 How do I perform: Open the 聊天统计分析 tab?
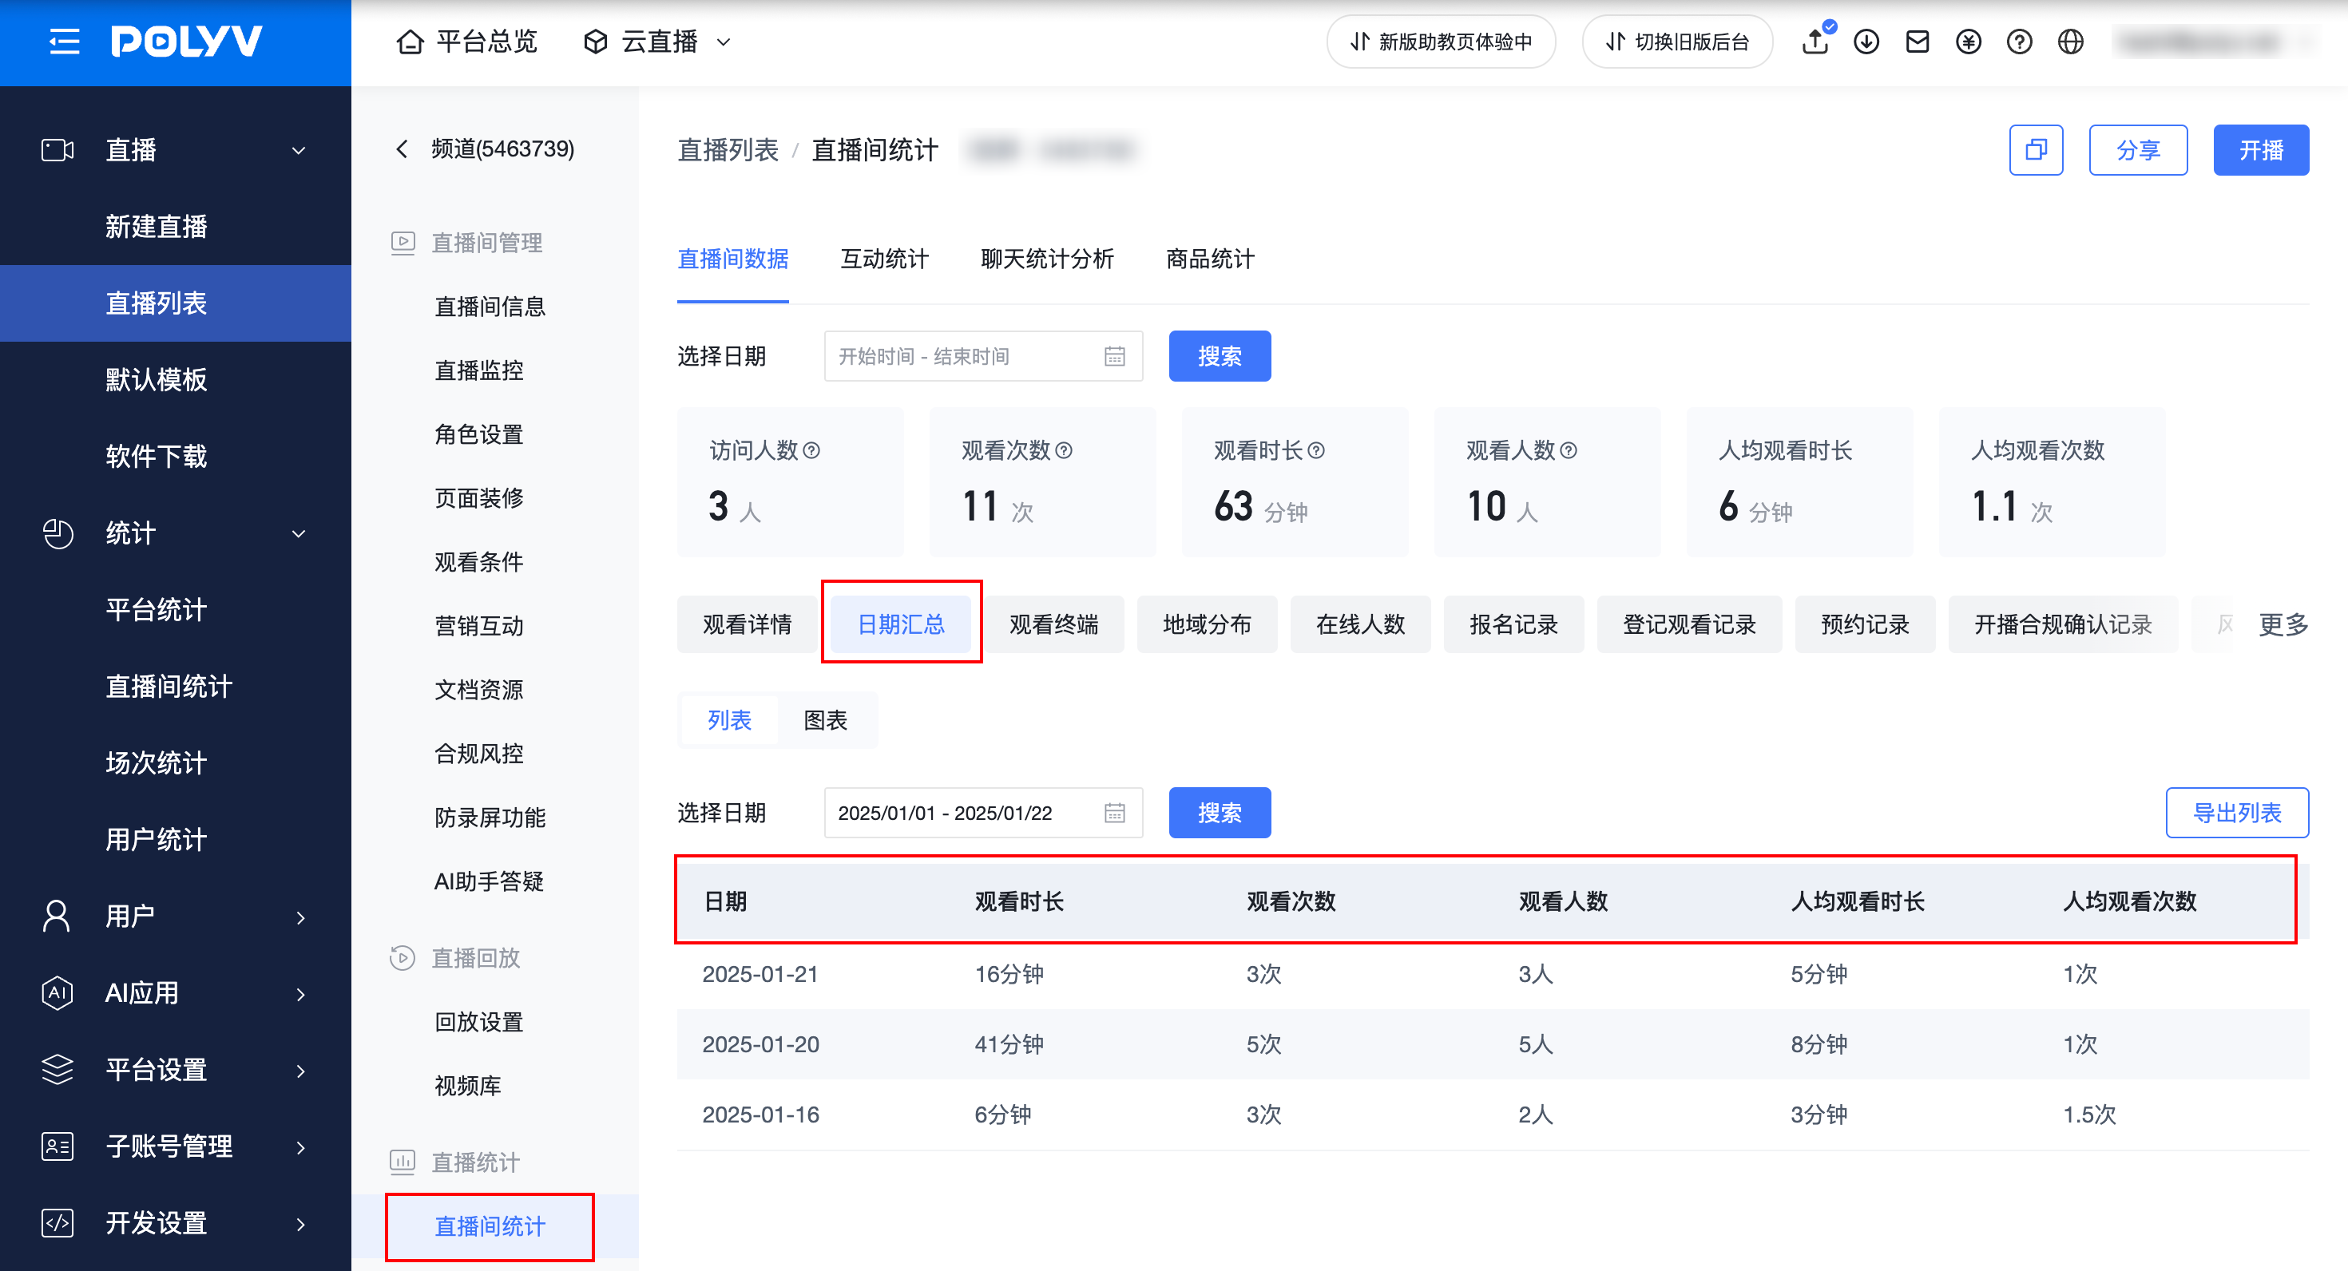click(x=1047, y=259)
